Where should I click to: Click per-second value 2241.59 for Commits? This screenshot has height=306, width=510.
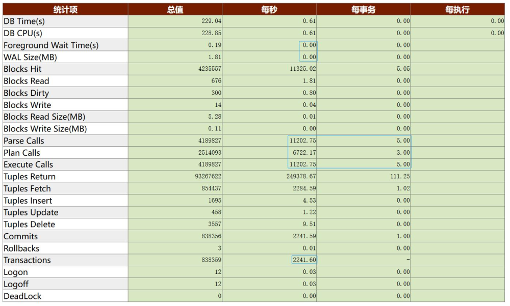tap(304, 236)
